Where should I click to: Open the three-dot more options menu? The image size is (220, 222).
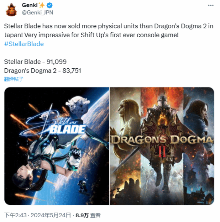pyautogui.click(x=211, y=5)
